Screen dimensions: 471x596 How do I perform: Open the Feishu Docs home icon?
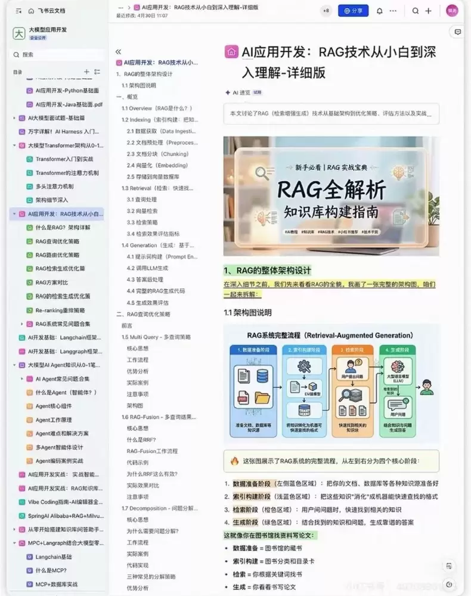(31, 11)
